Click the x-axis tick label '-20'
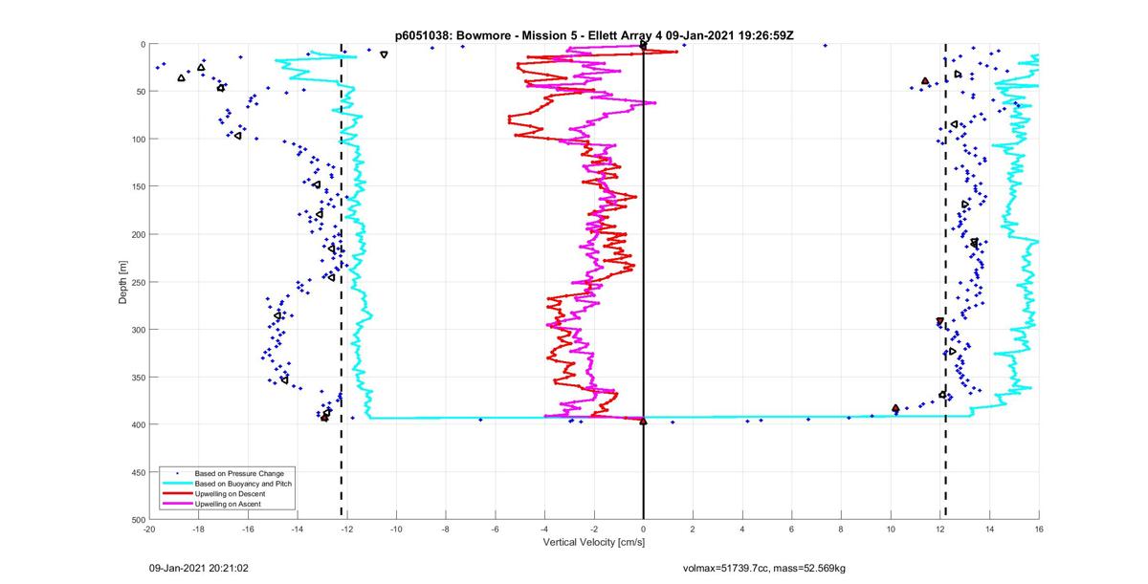The width and height of the screenshot is (1148, 584). [149, 529]
